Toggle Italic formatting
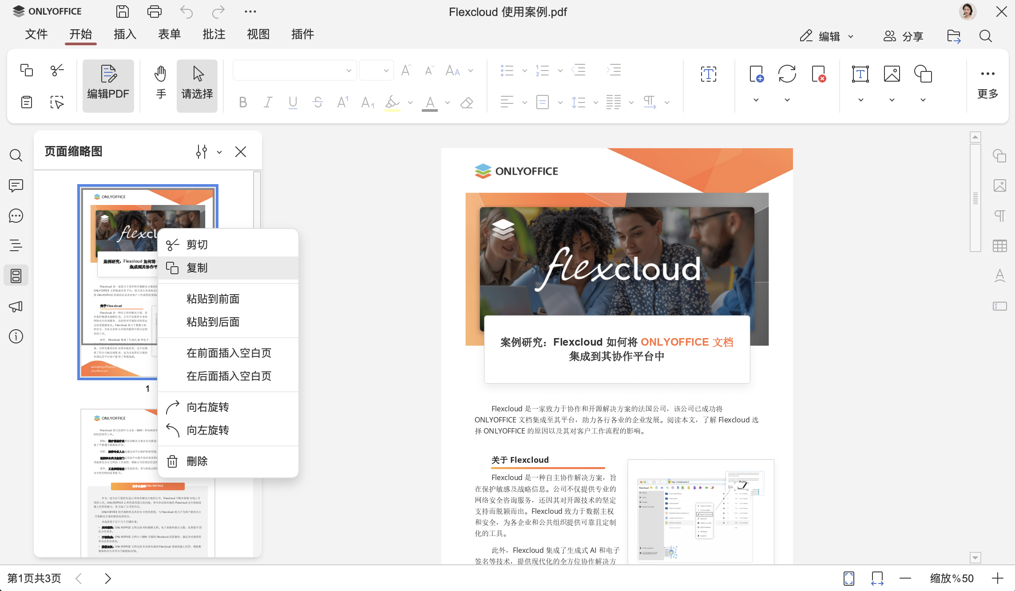 click(x=268, y=102)
